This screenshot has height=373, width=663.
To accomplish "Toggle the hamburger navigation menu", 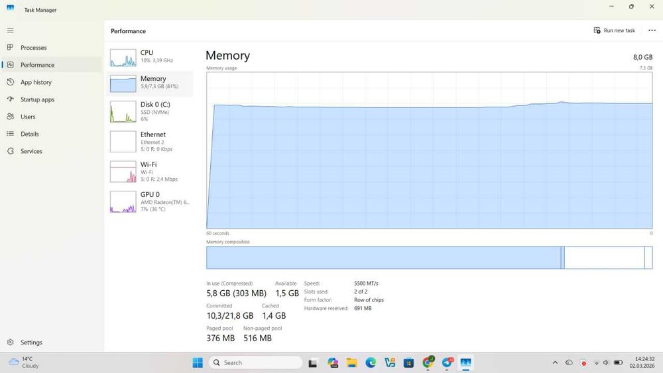I will click(x=10, y=30).
